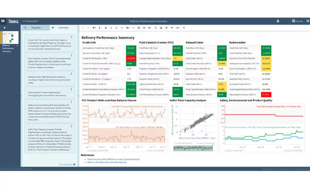Viewport: 310px width, 189px height.
Task: Expand the Refinery Performance Summary document chevron
Action: click(x=18, y=46)
